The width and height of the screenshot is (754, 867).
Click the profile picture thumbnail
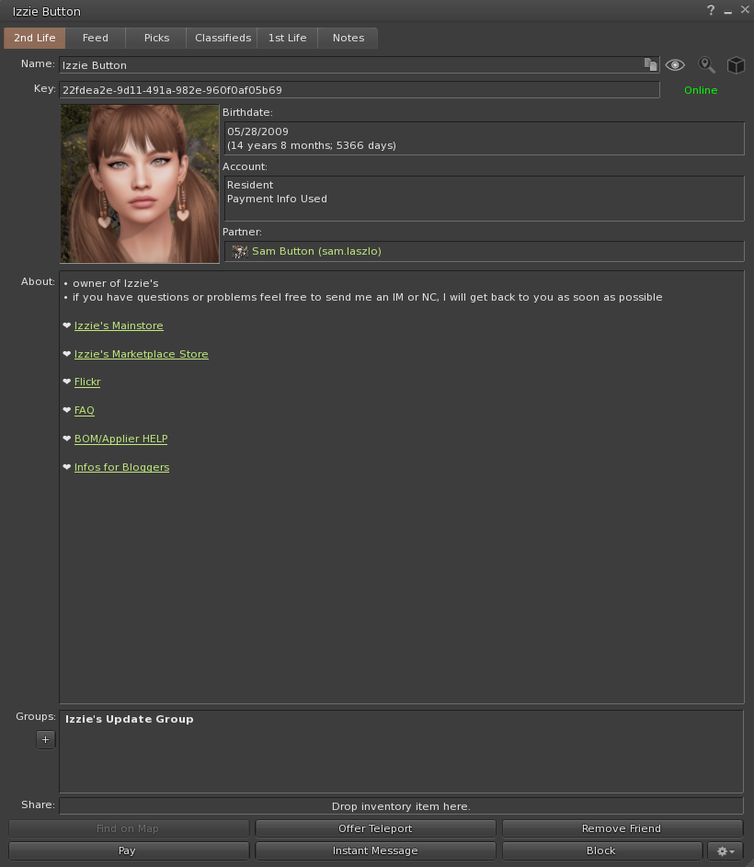(x=140, y=184)
